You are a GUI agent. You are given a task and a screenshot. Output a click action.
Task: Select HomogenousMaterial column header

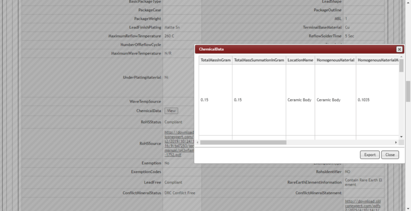336,60
